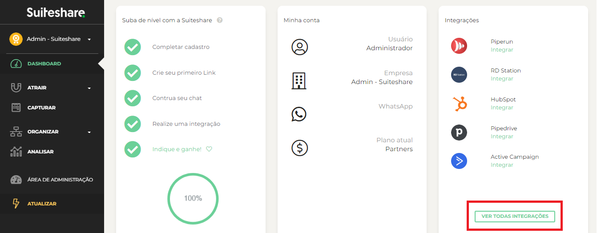Click Integrar under Piperun
This screenshot has height=233, width=597.
click(x=502, y=50)
